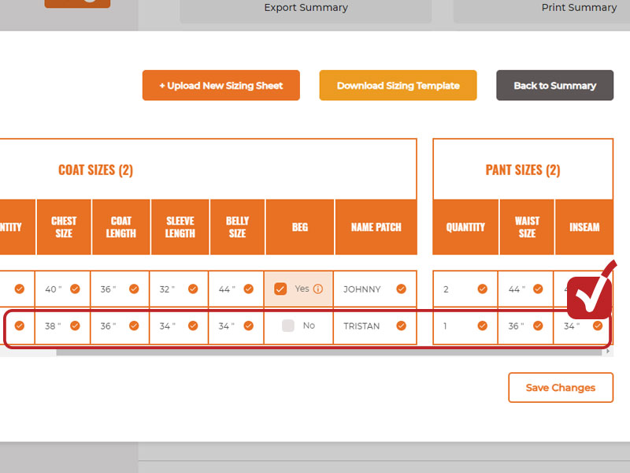Check the No checkbox in Tristan's BEG row

(287, 326)
